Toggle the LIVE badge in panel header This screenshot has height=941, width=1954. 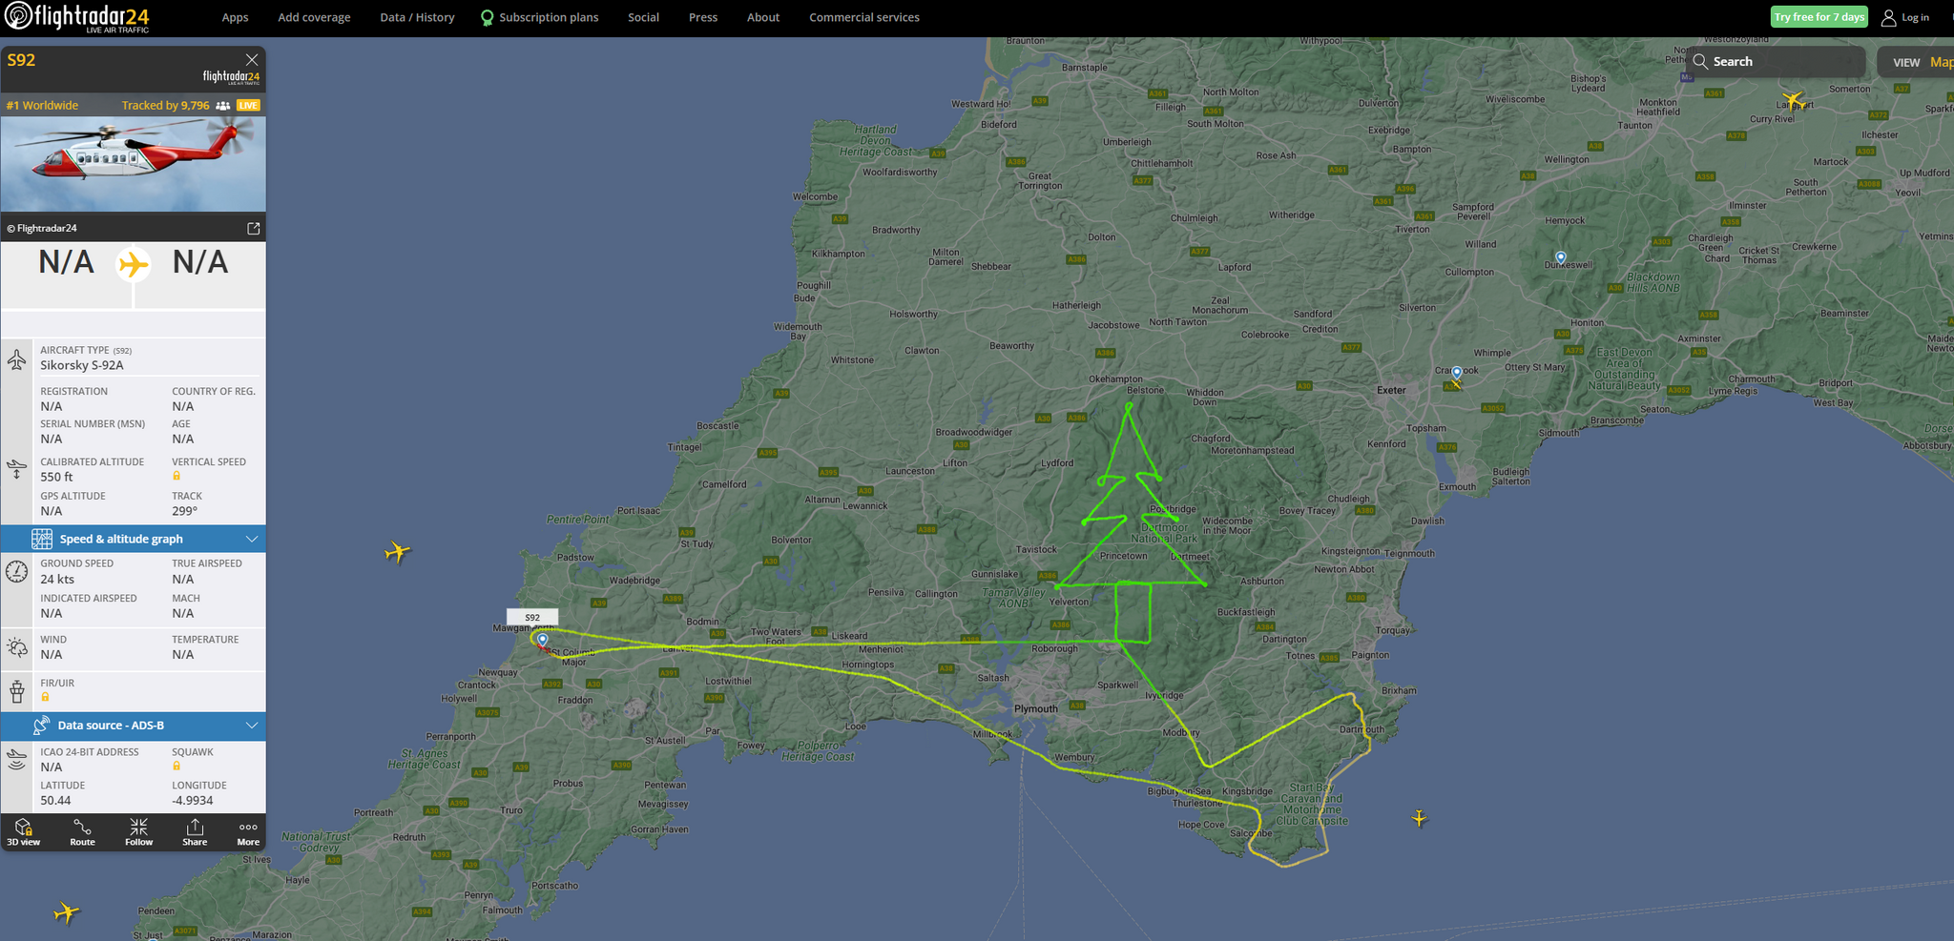pos(248,106)
